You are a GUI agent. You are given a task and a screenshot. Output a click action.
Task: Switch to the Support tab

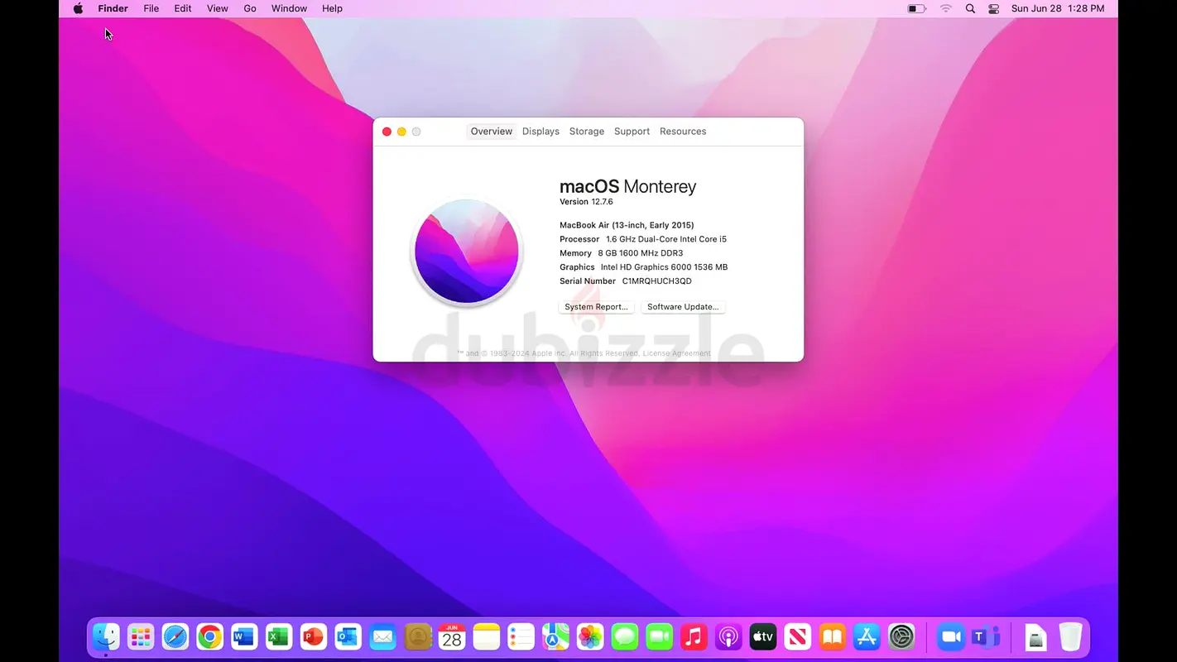coord(632,132)
